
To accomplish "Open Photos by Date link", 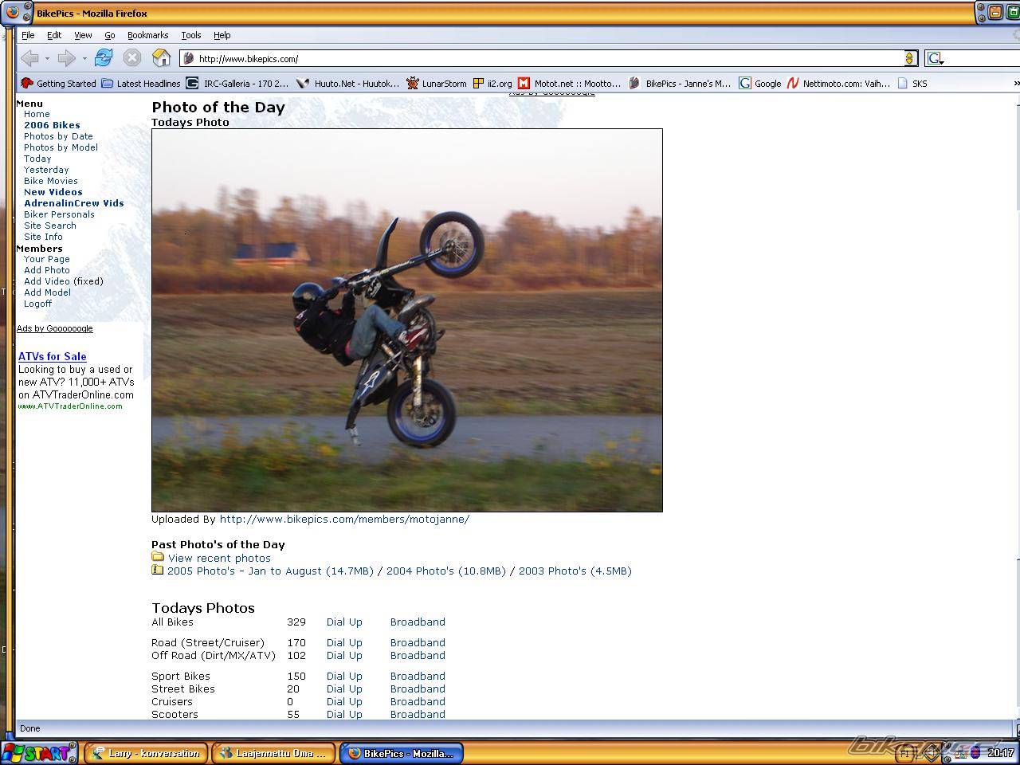I will 58,136.
